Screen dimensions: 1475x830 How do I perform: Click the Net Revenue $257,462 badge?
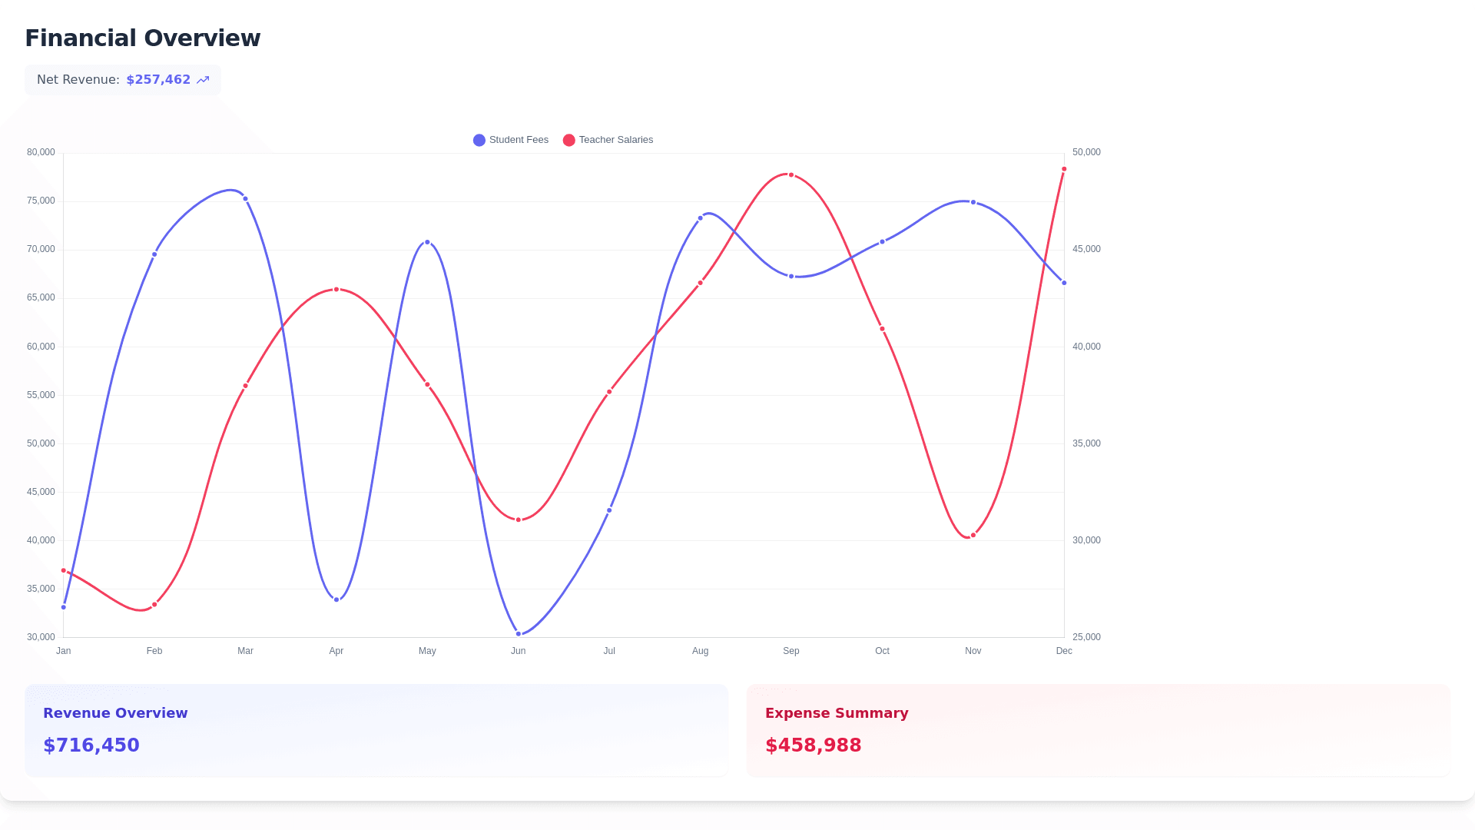pyautogui.click(x=123, y=80)
